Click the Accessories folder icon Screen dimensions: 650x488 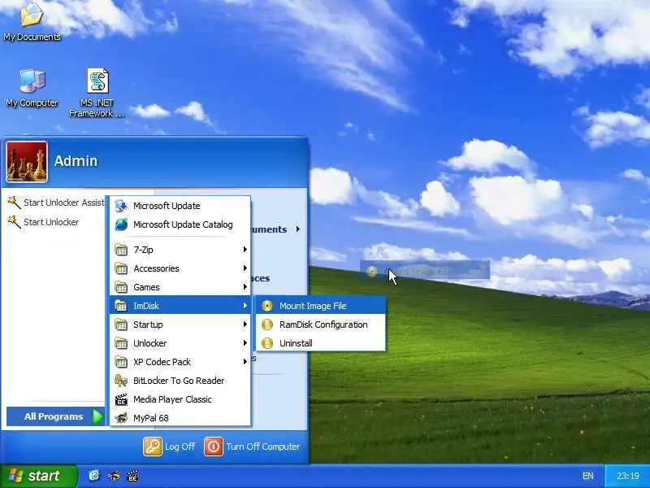pos(121,268)
